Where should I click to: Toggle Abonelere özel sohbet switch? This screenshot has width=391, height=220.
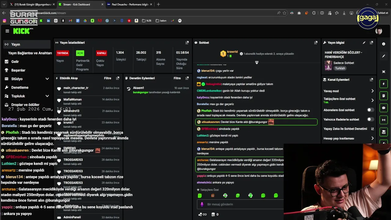pos(370,110)
